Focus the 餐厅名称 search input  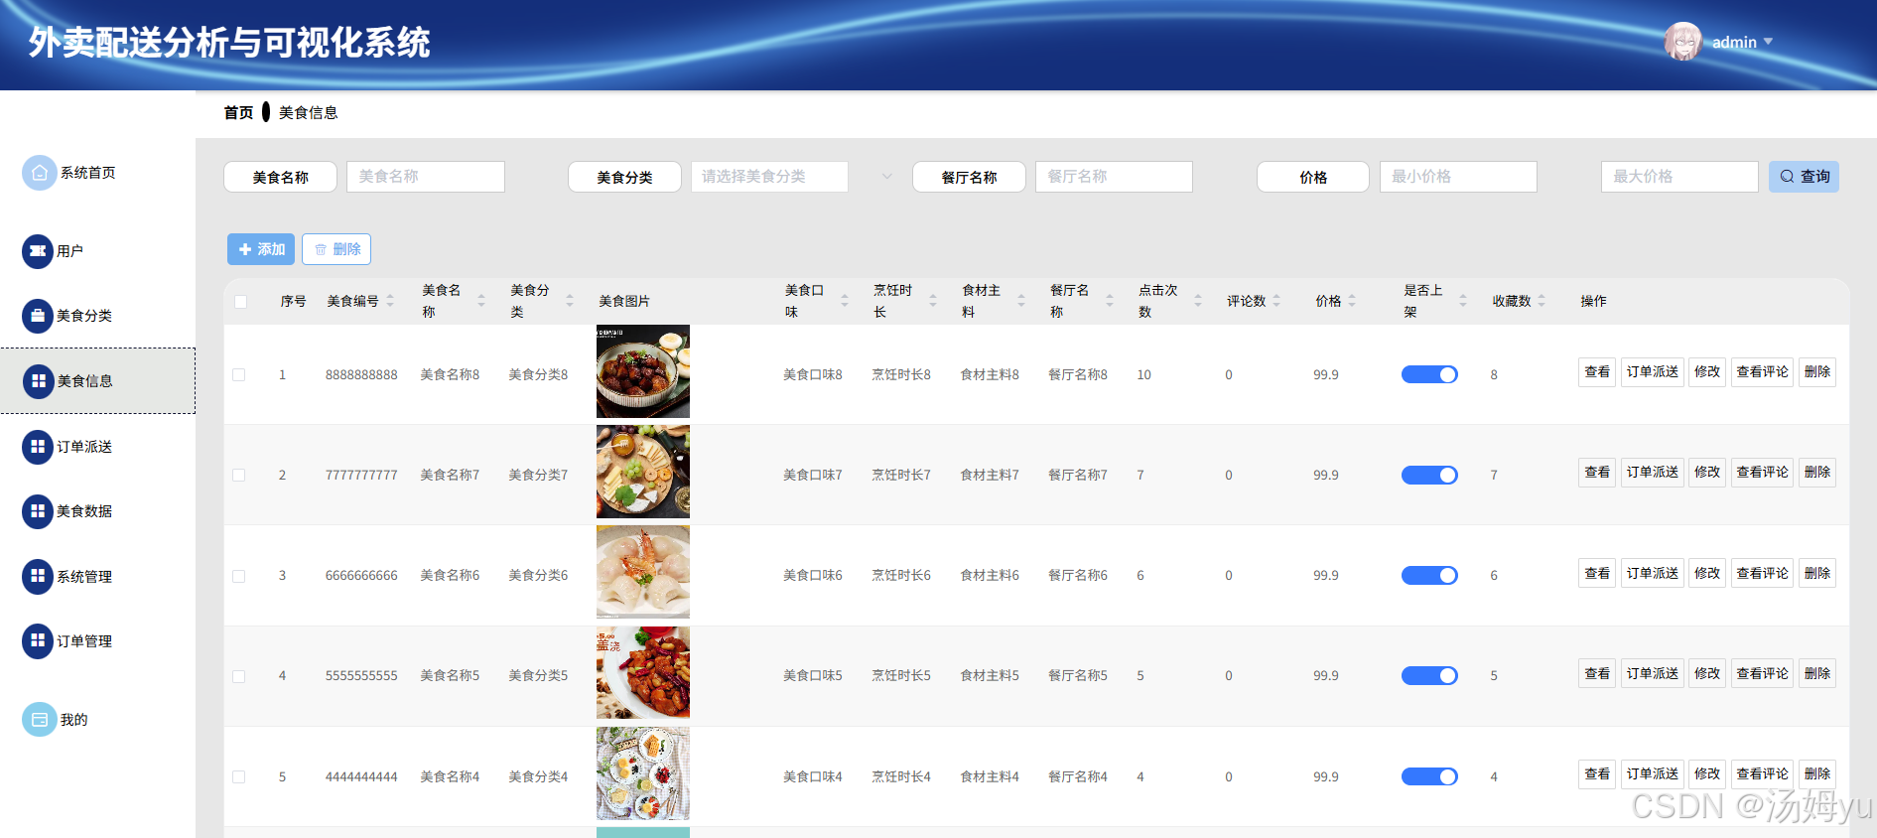(1114, 177)
